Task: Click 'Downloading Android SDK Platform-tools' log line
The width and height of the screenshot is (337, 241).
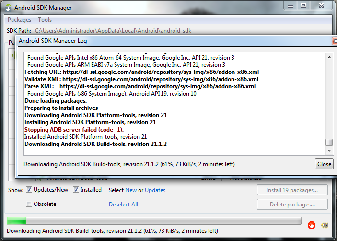Action: coord(96,115)
